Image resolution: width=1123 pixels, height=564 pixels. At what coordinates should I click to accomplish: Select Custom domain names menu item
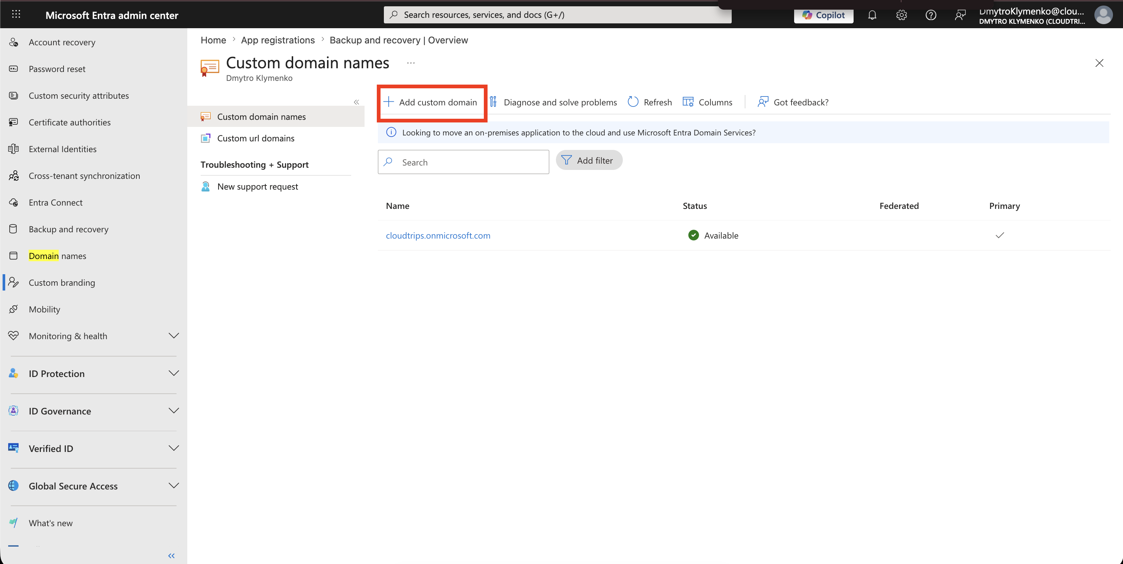276,117
